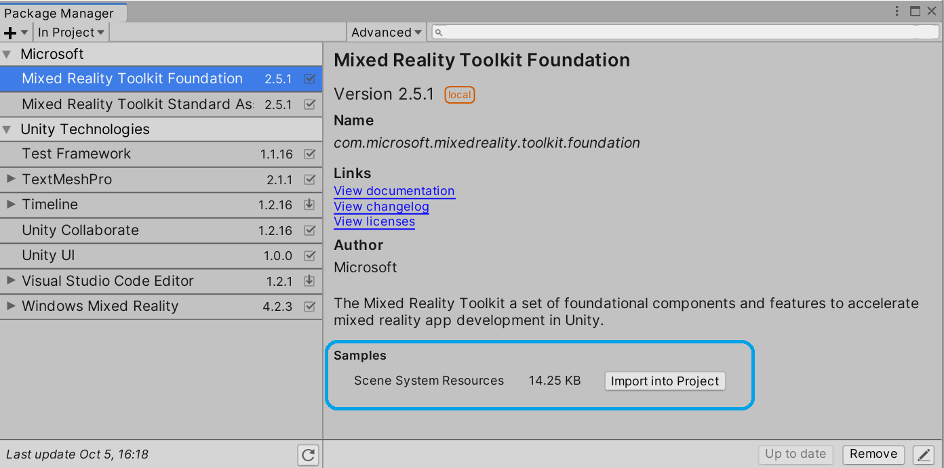Select Mixed Reality Toolkit Standard Assets package

pos(161,104)
